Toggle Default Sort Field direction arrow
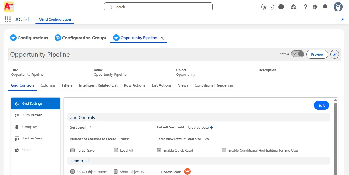Image resolution: width=349 pixels, height=175 pixels. (x=212, y=128)
